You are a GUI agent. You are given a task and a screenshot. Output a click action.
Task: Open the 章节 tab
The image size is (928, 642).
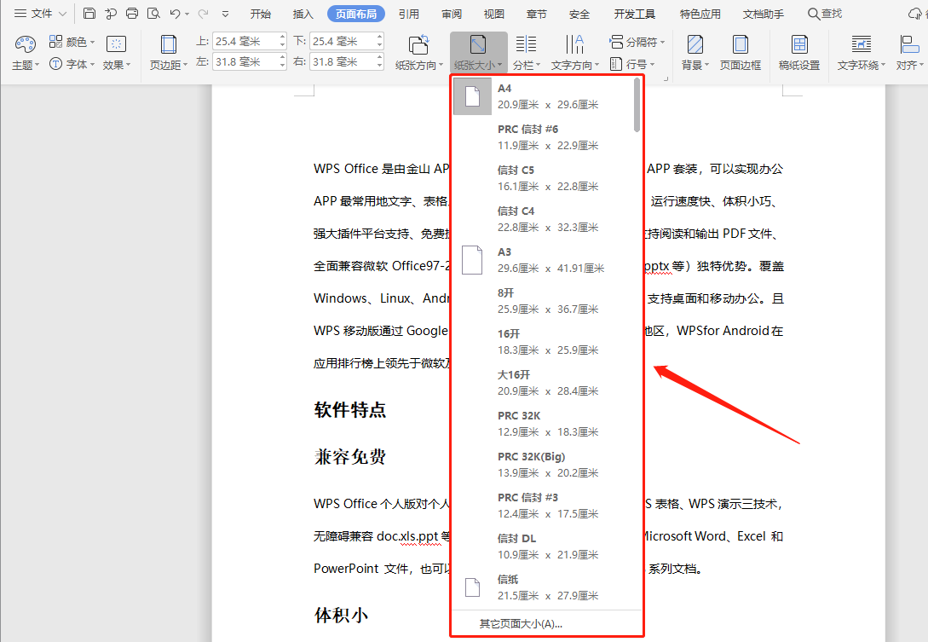(x=536, y=14)
